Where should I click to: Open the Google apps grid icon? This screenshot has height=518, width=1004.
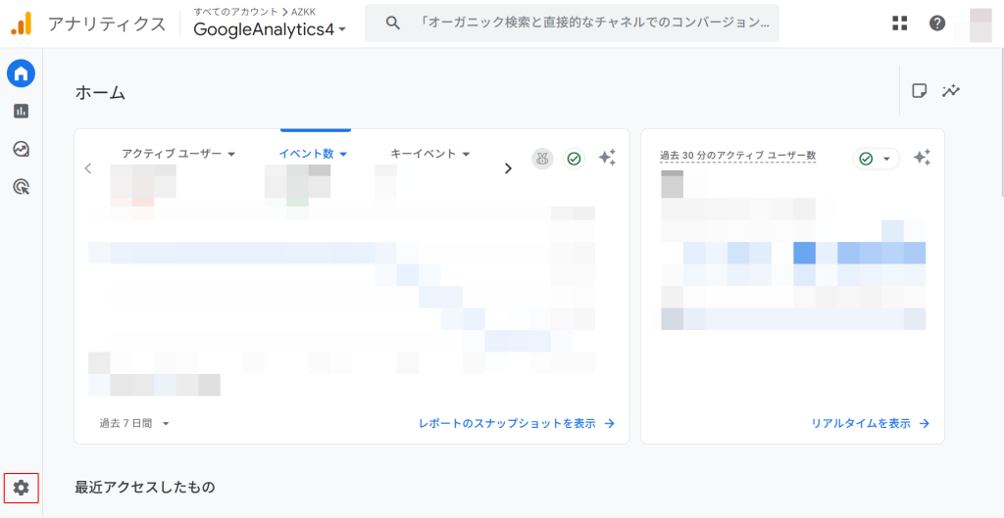coord(899,24)
